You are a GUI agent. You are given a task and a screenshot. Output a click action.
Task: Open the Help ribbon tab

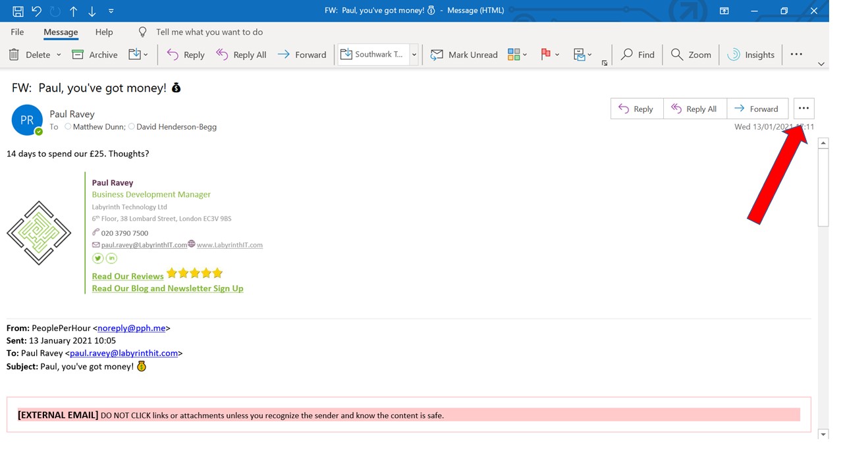point(104,32)
